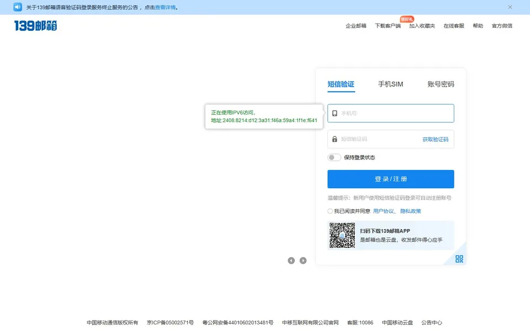This screenshot has height=331, width=530.
Task: Click 扫码下载139邮箱APP text
Action: click(x=385, y=231)
